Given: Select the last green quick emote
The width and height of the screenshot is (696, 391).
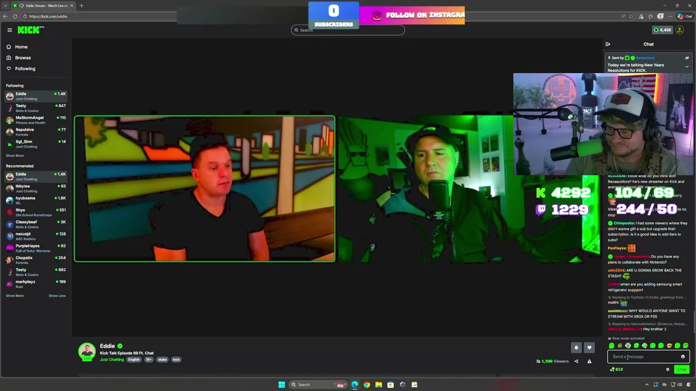Looking at the screenshot, I should pos(686,345).
